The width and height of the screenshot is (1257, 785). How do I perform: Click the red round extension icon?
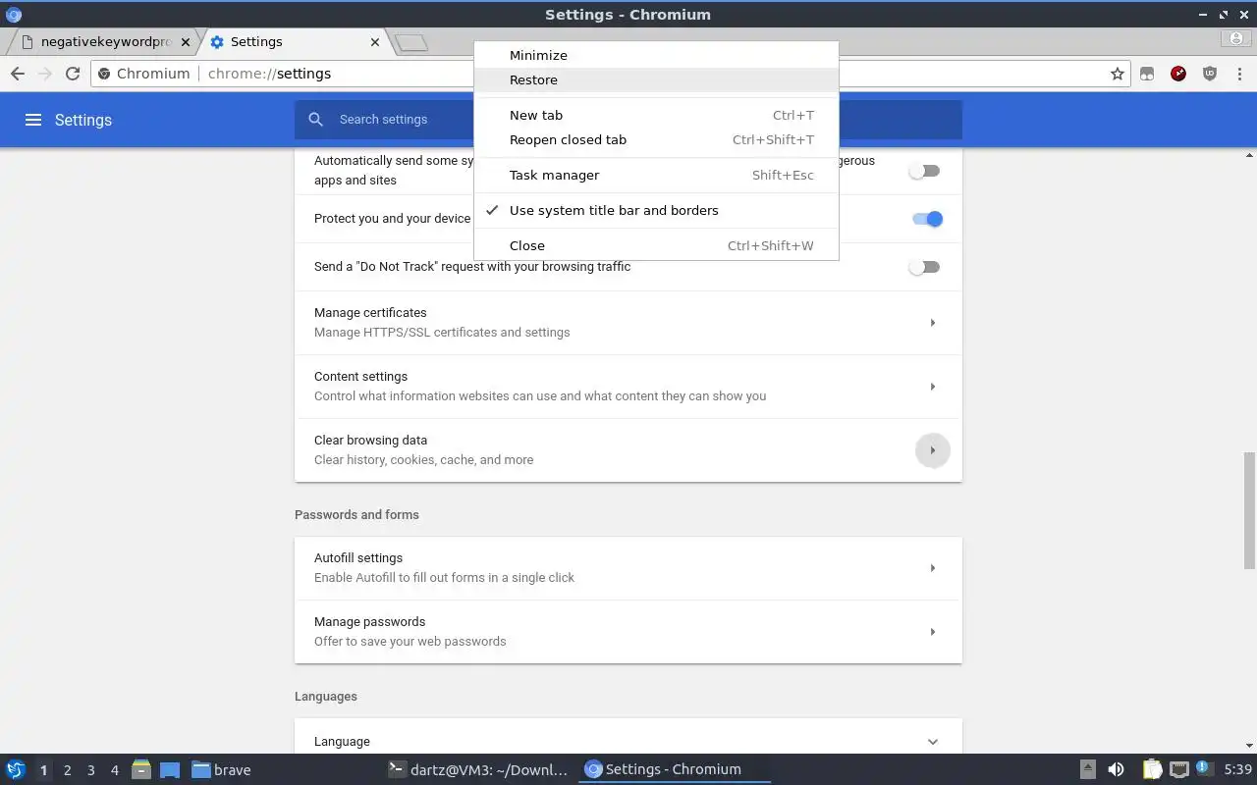pyautogui.click(x=1178, y=74)
